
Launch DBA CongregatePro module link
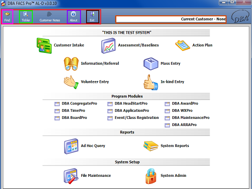coord(79,103)
